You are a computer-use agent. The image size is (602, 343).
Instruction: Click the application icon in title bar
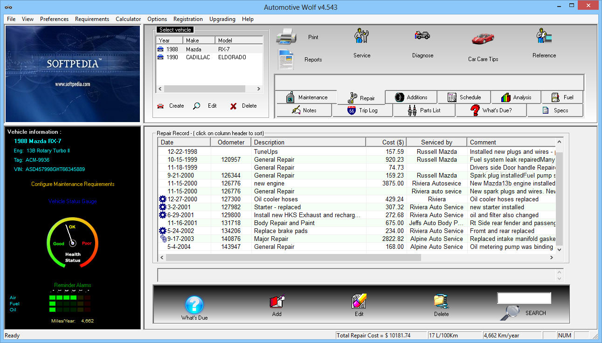7,7
